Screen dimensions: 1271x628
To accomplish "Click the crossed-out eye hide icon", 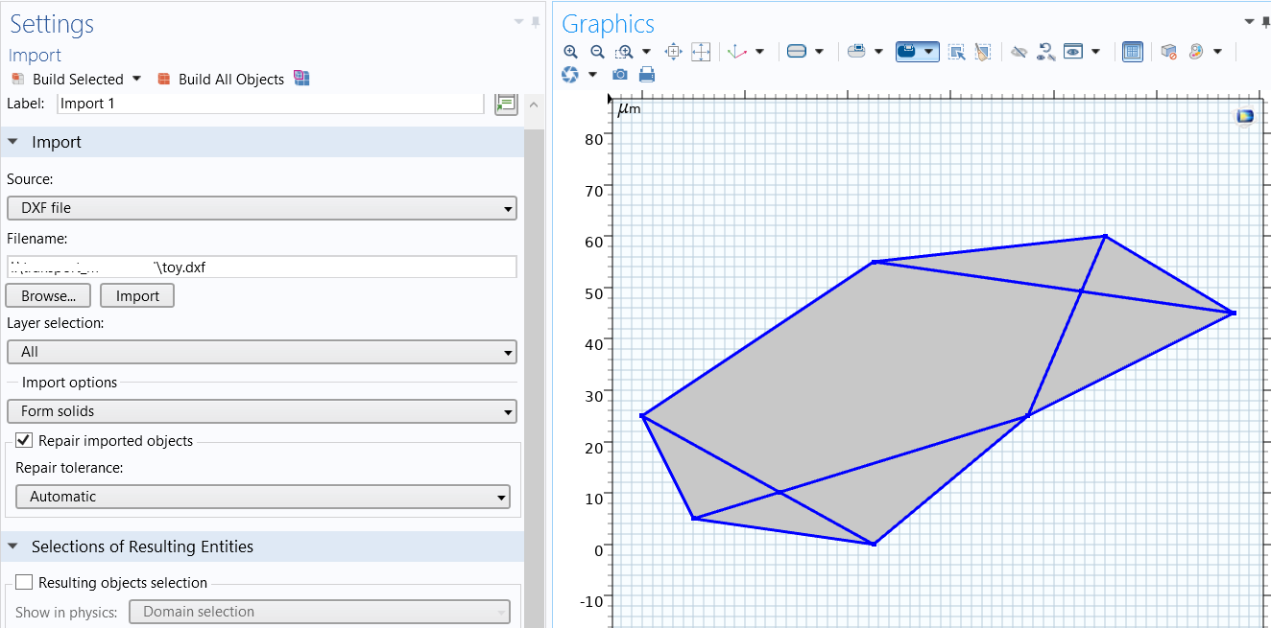I will pos(1019,52).
